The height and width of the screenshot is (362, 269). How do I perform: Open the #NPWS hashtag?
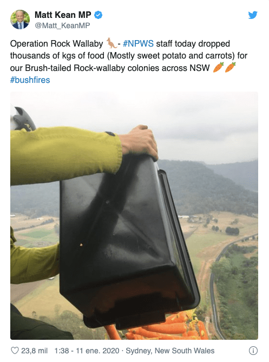[138, 43]
